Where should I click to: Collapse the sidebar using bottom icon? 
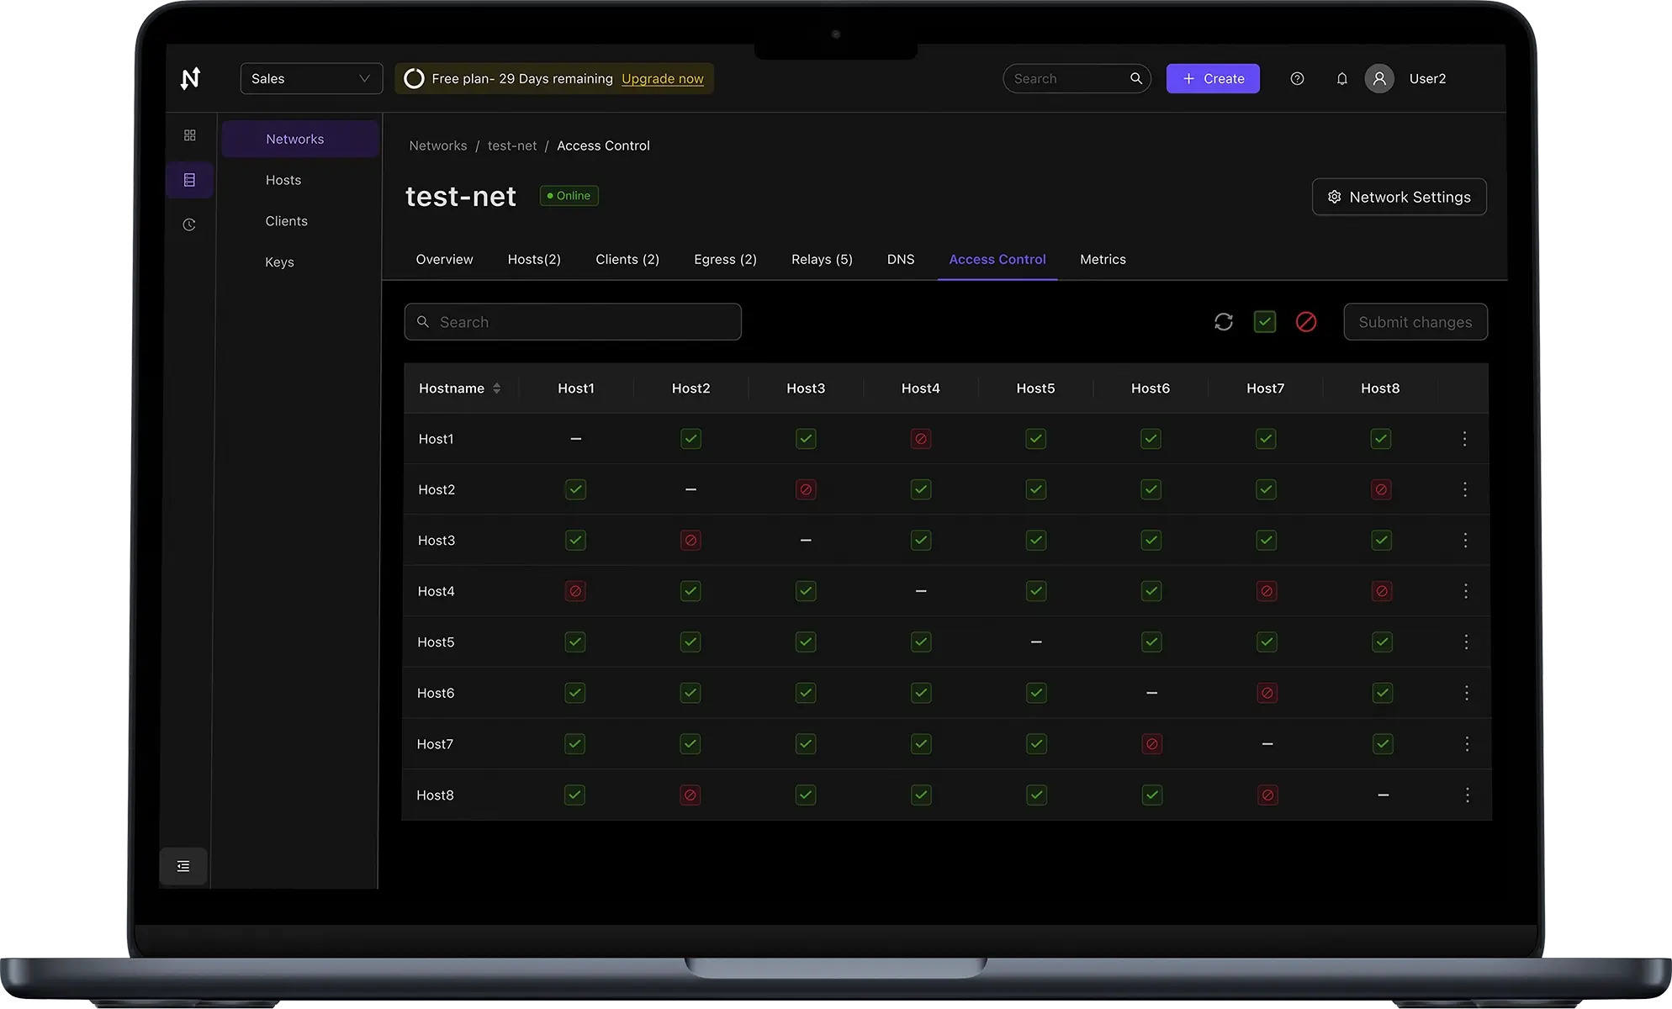[x=183, y=865]
